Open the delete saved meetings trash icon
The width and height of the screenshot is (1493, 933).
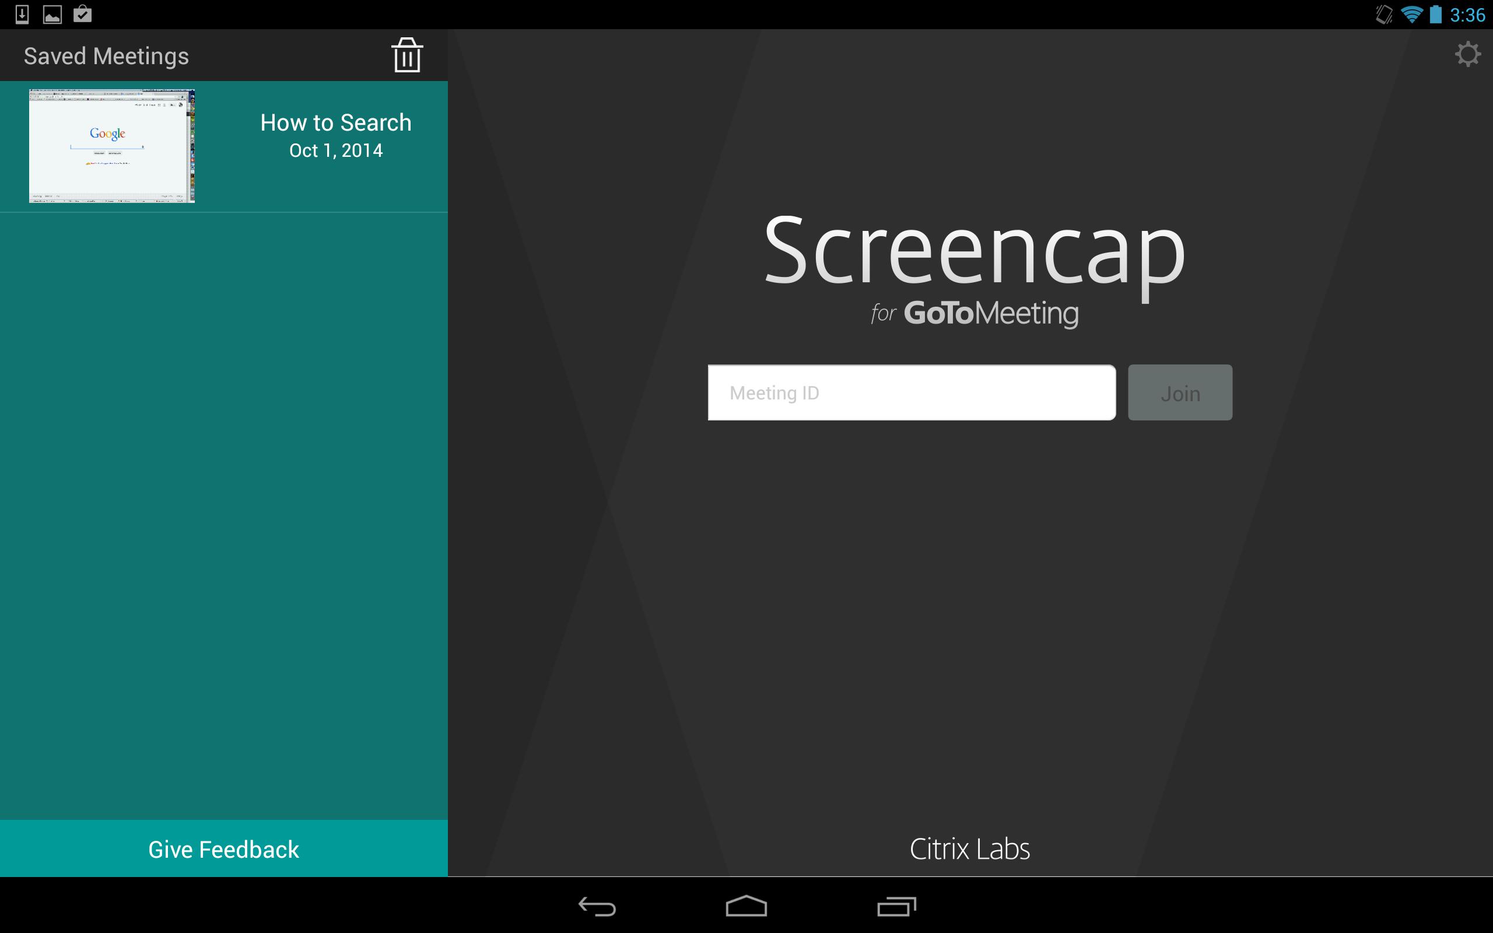point(406,55)
